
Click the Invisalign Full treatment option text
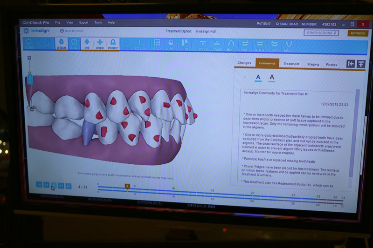(x=206, y=31)
